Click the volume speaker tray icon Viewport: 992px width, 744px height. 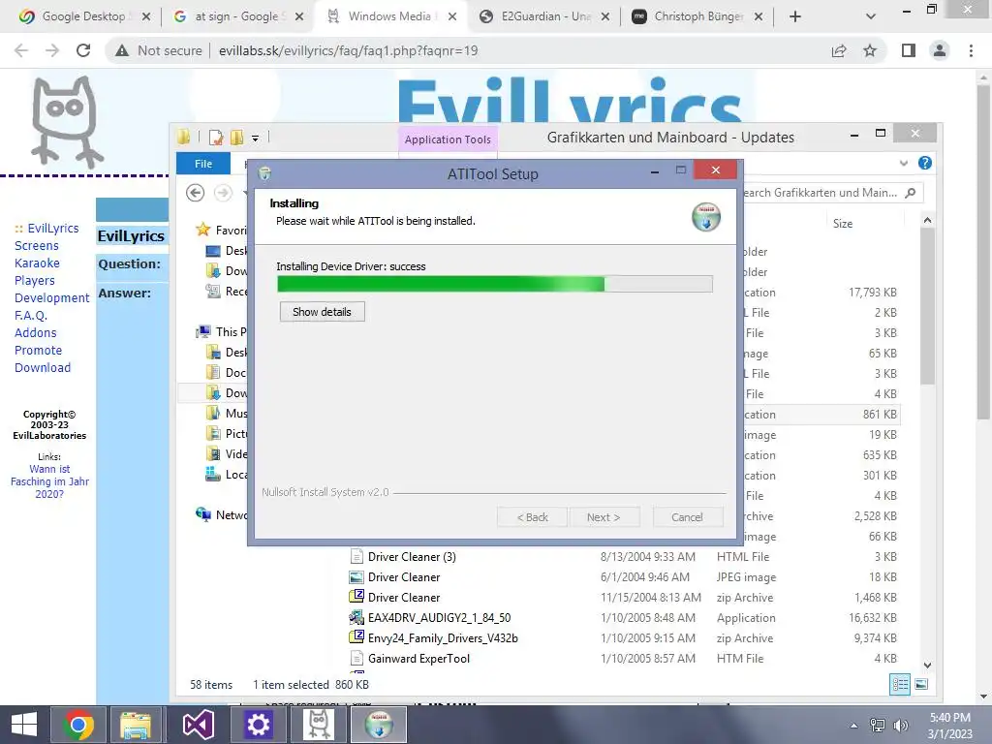pyautogui.click(x=900, y=725)
